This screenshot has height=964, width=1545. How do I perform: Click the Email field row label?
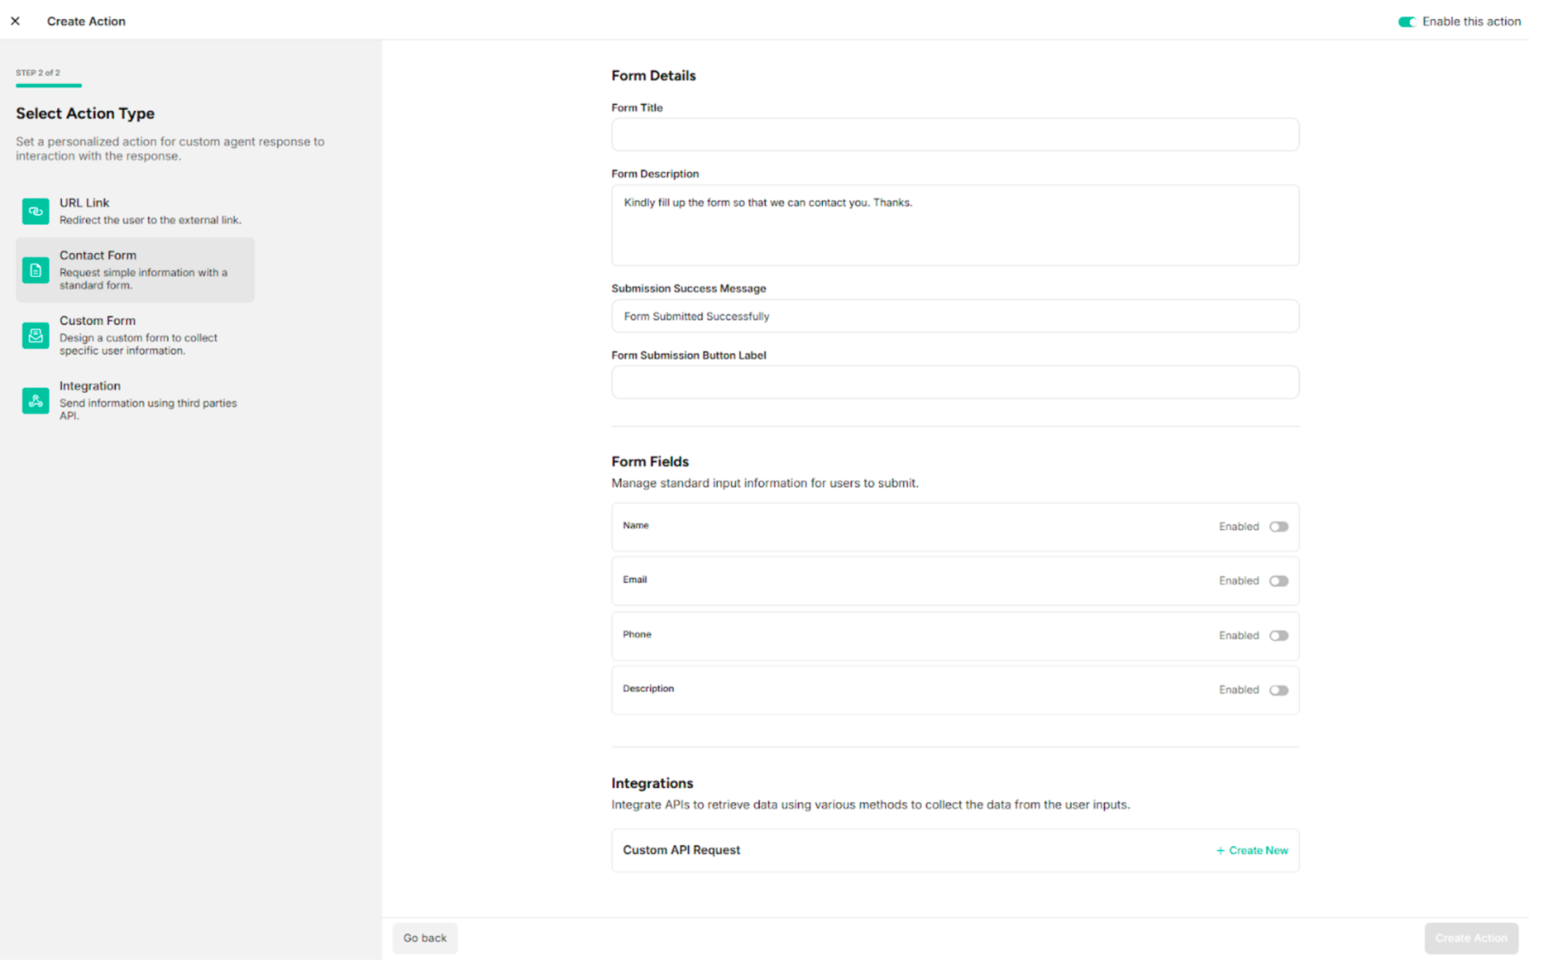coord(635,580)
